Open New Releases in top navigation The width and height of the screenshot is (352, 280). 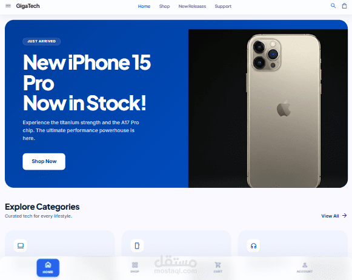coord(192,6)
